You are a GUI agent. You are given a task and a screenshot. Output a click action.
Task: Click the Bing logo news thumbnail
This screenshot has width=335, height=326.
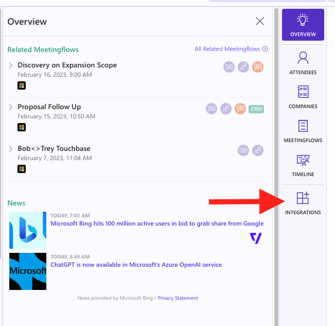pyautogui.click(x=28, y=230)
